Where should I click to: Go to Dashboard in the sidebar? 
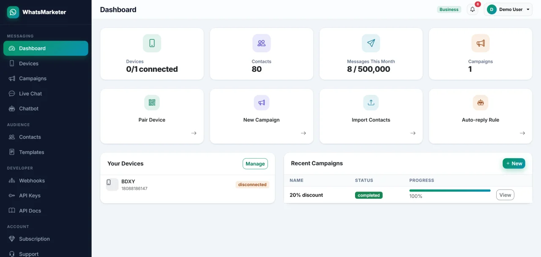46,48
